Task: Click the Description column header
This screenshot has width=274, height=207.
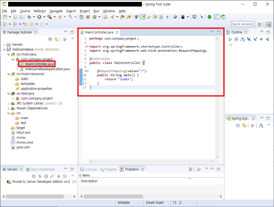Action: pyautogui.click(x=89, y=181)
